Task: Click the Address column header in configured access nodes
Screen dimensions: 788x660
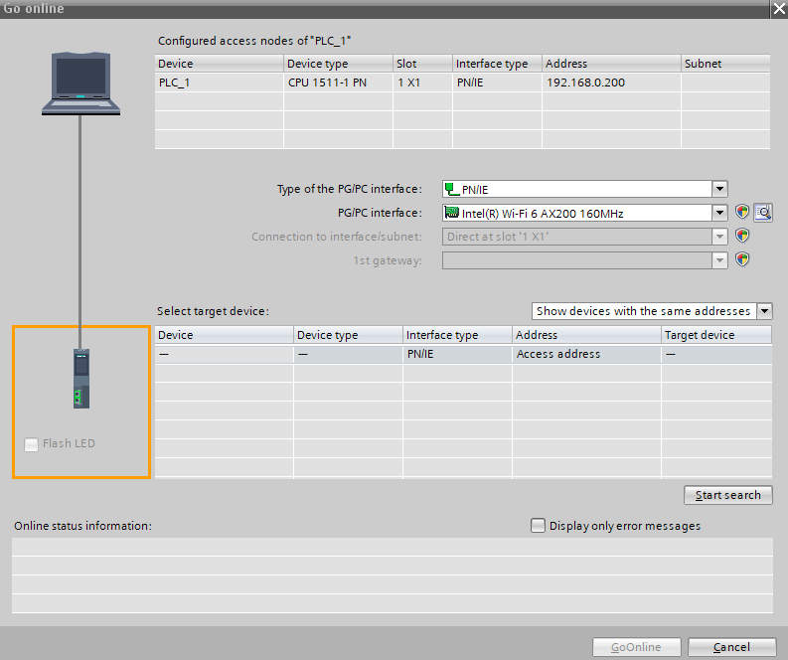Action: [x=610, y=64]
